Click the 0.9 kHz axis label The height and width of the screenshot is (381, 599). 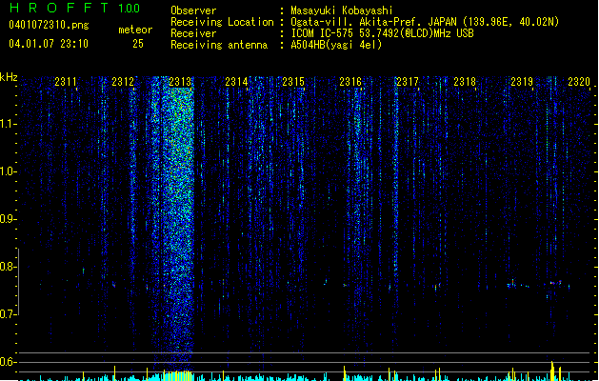(8, 219)
